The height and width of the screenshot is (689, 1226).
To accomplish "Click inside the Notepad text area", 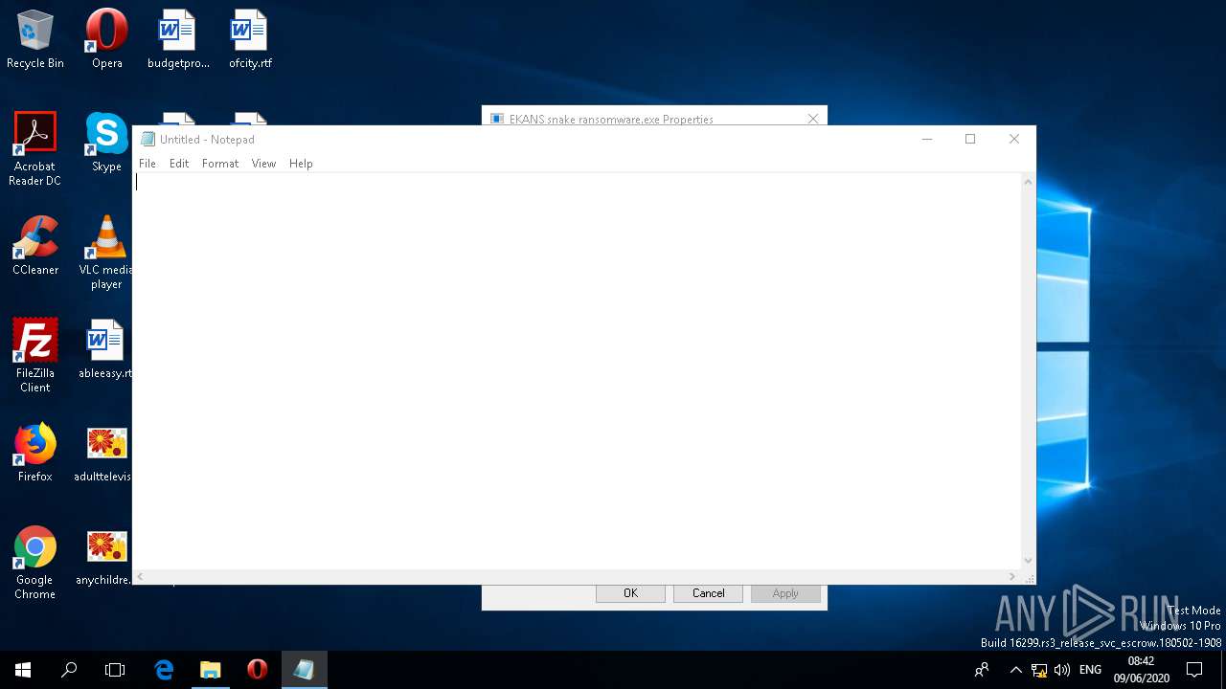I will (x=578, y=371).
